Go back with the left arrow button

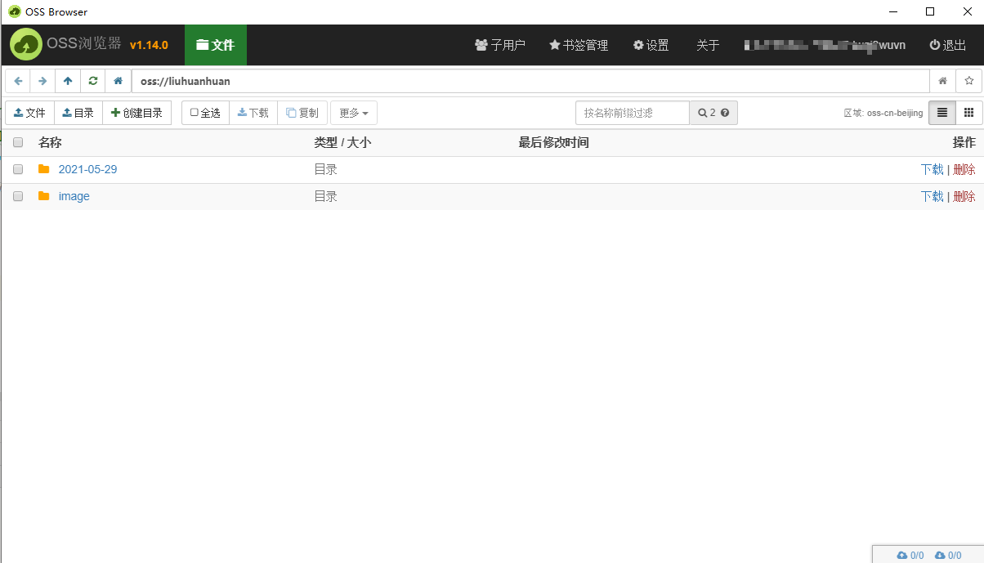point(18,81)
